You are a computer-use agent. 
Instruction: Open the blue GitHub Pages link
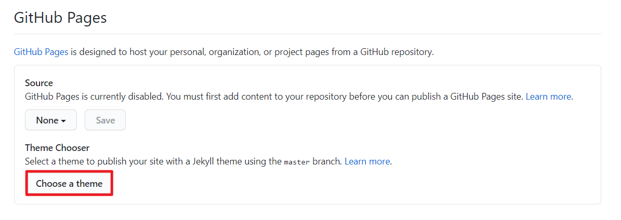point(41,52)
